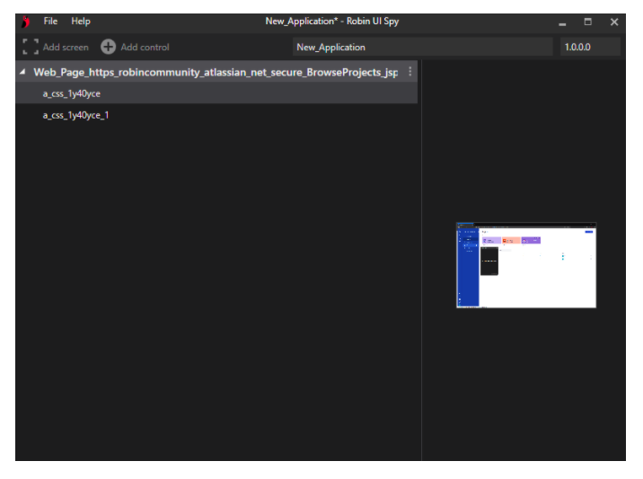Maximize the Robin UI Spy window

tap(588, 22)
